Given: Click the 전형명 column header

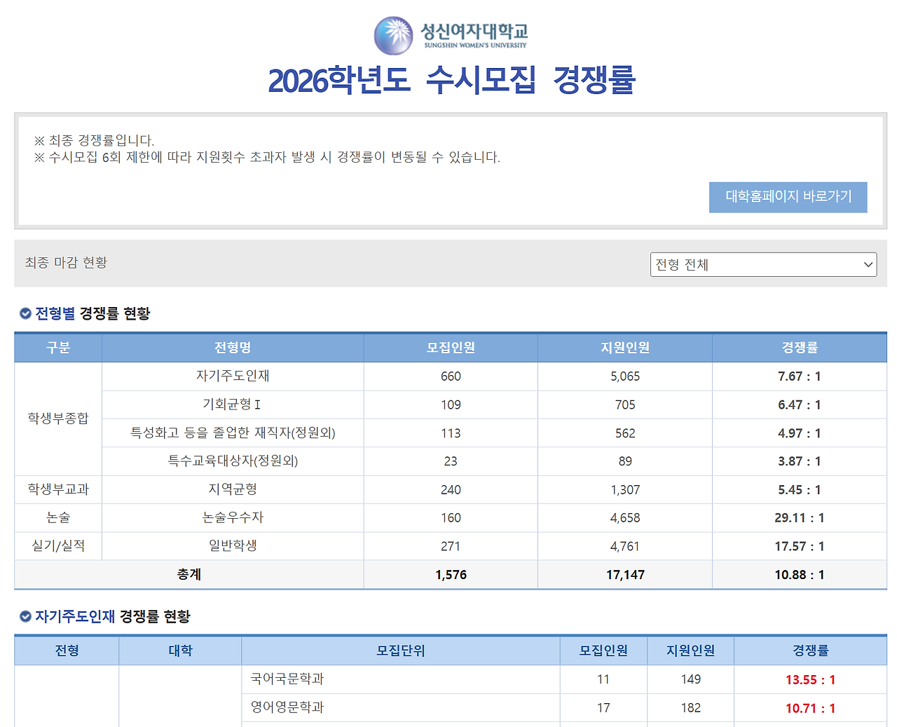Looking at the screenshot, I should click(233, 348).
